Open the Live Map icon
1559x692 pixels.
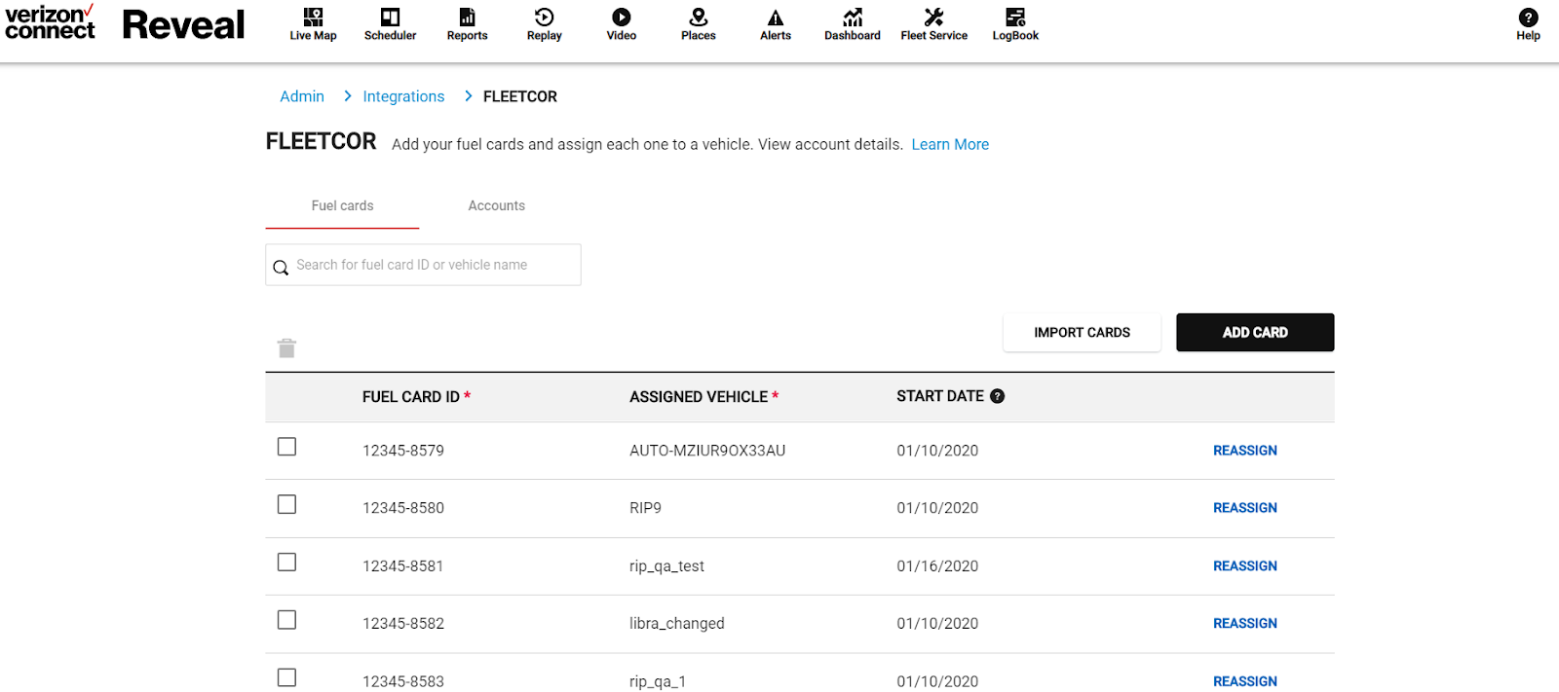(313, 18)
